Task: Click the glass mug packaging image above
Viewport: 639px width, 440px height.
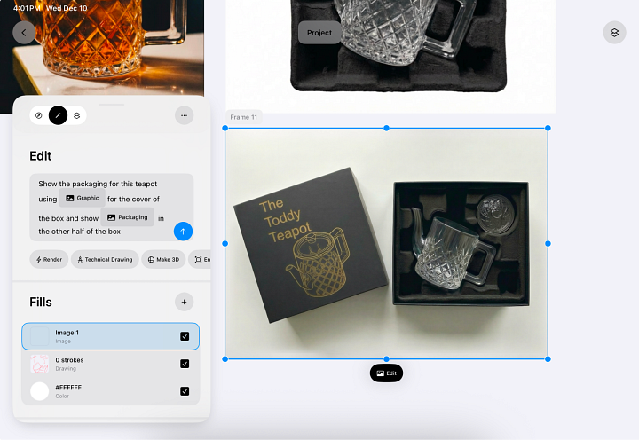Action: [391, 56]
